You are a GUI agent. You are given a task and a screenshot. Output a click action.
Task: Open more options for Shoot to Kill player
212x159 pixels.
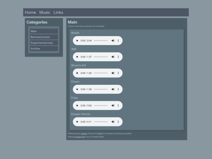[x=118, y=73]
